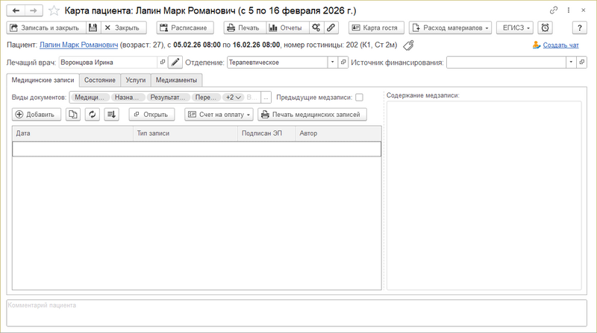Click the sort list icon
Viewport: 597px width, 333px height.
pyautogui.click(x=111, y=115)
